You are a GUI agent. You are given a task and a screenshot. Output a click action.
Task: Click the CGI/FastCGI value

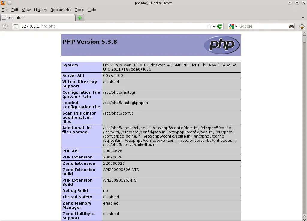tap(114, 76)
